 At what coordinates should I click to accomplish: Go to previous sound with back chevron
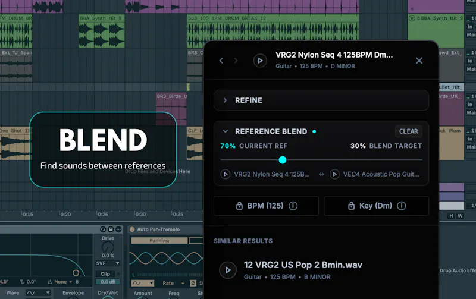click(221, 61)
